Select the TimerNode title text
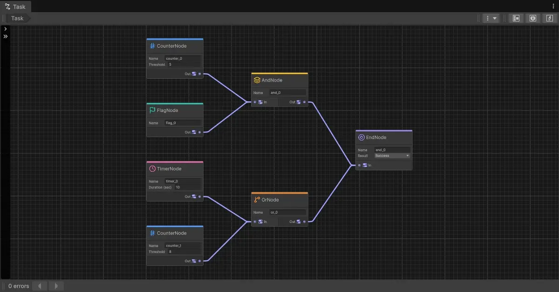This screenshot has height=292, width=559. [x=169, y=169]
